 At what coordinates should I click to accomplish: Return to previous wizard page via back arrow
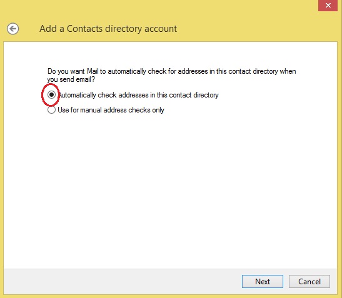(13, 29)
